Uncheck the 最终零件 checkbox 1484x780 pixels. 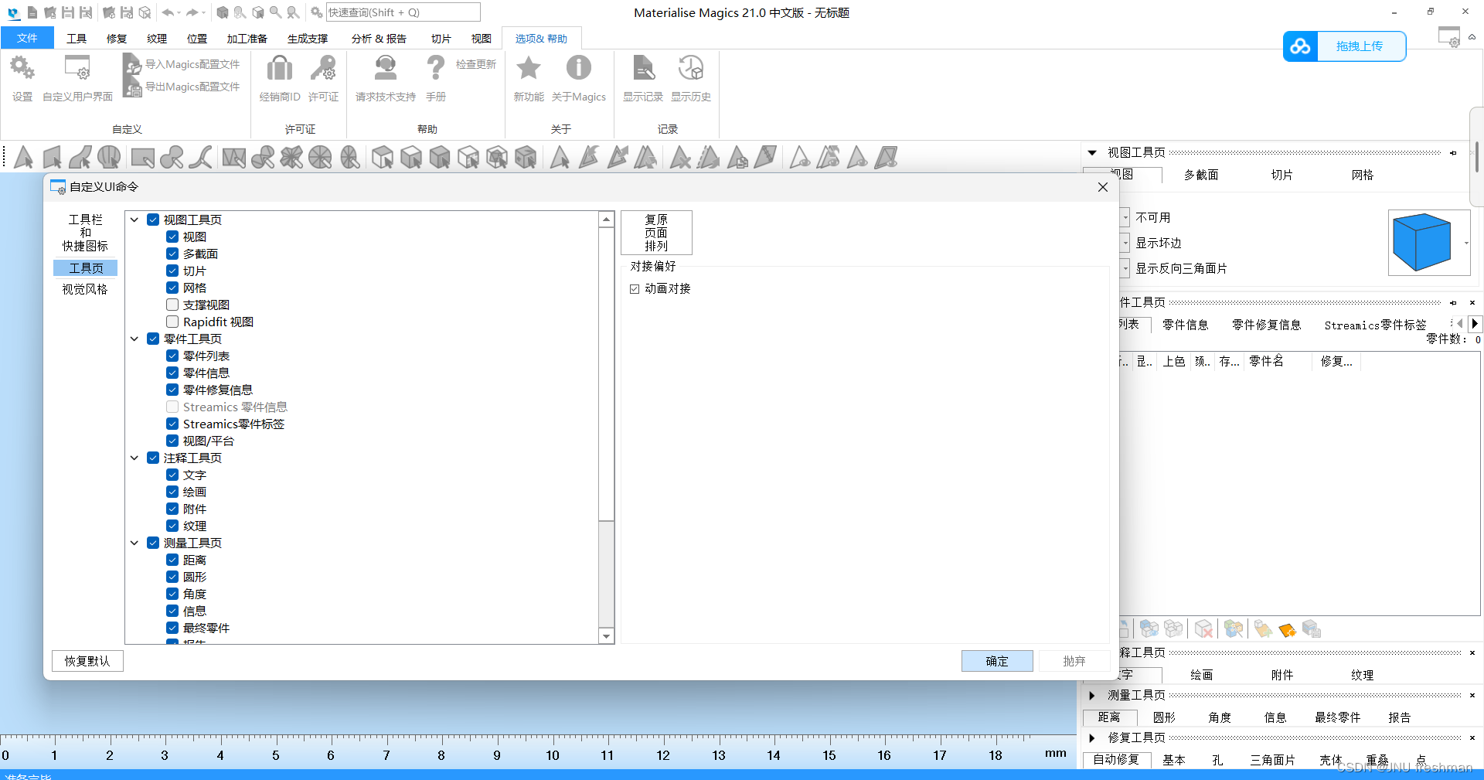pos(172,628)
